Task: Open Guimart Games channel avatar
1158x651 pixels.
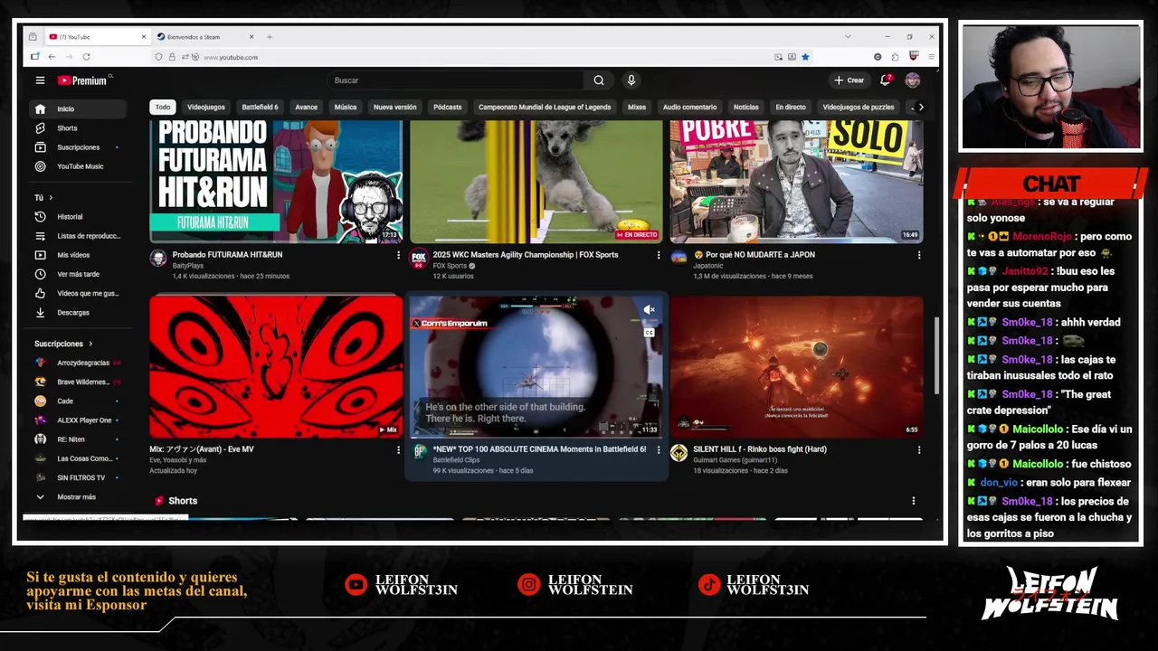Action: (679, 453)
